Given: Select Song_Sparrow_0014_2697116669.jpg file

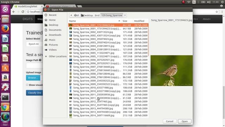Looking at the screenshot, I should click(x=108, y=115).
